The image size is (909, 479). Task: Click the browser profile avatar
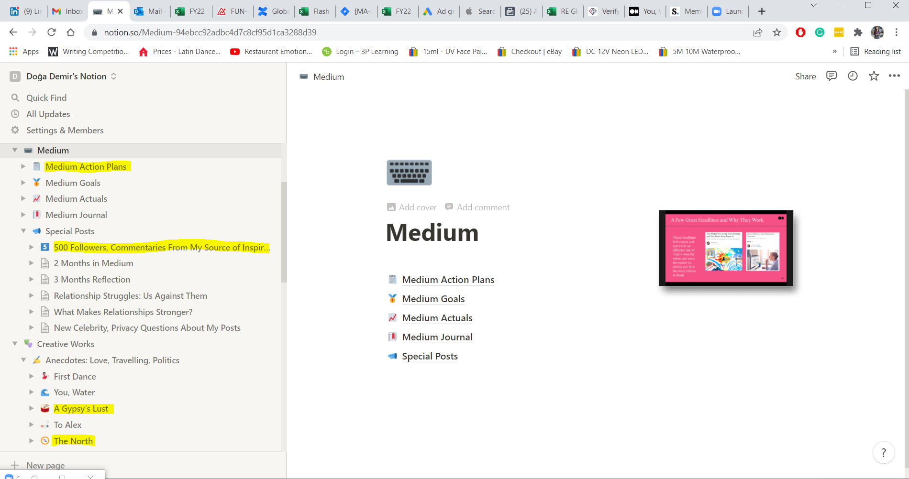tap(877, 32)
